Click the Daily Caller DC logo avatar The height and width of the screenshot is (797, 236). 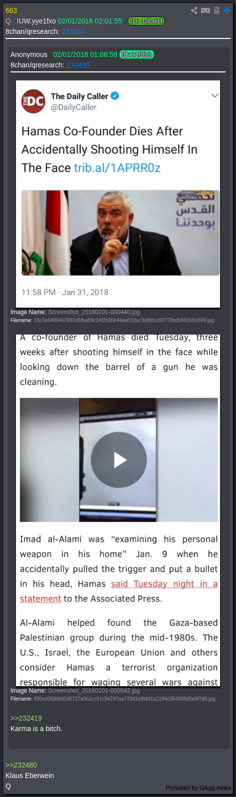33,101
